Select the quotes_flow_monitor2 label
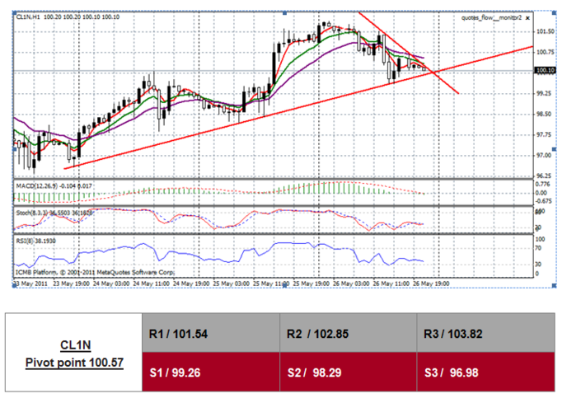 tap(490, 16)
